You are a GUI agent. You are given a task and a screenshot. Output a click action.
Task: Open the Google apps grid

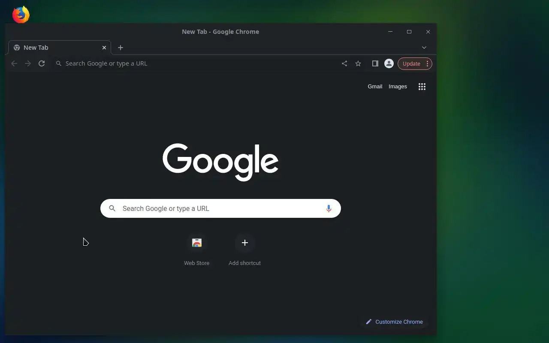(422, 87)
